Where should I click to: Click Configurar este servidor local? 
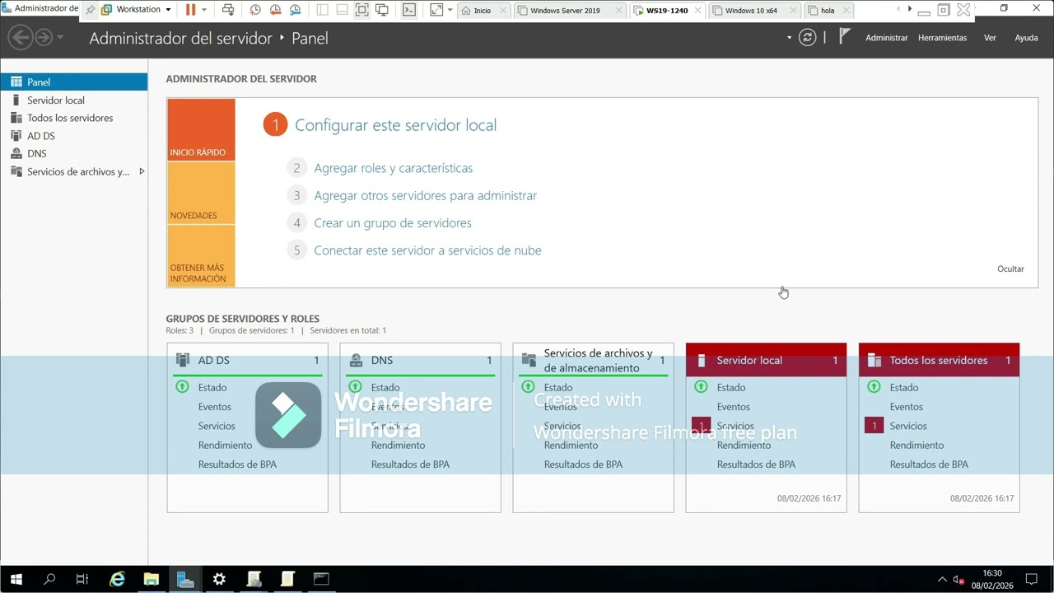(395, 125)
